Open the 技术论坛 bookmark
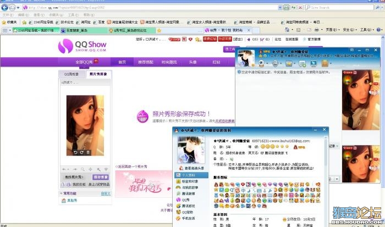Image resolution: width=385 pixels, height=227 pixels. coord(64,23)
